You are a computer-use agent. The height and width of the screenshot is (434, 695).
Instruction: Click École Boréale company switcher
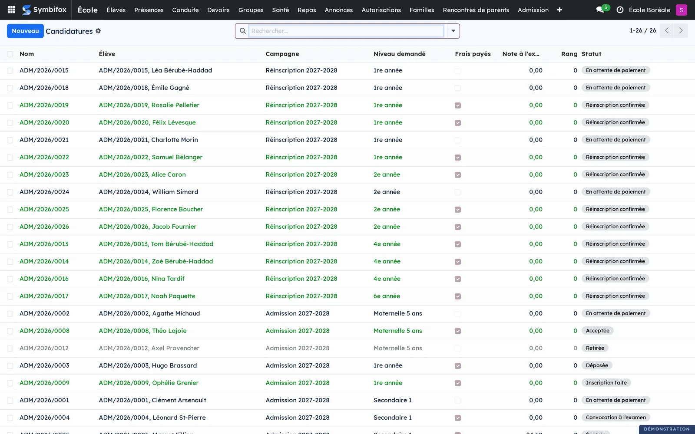point(649,10)
